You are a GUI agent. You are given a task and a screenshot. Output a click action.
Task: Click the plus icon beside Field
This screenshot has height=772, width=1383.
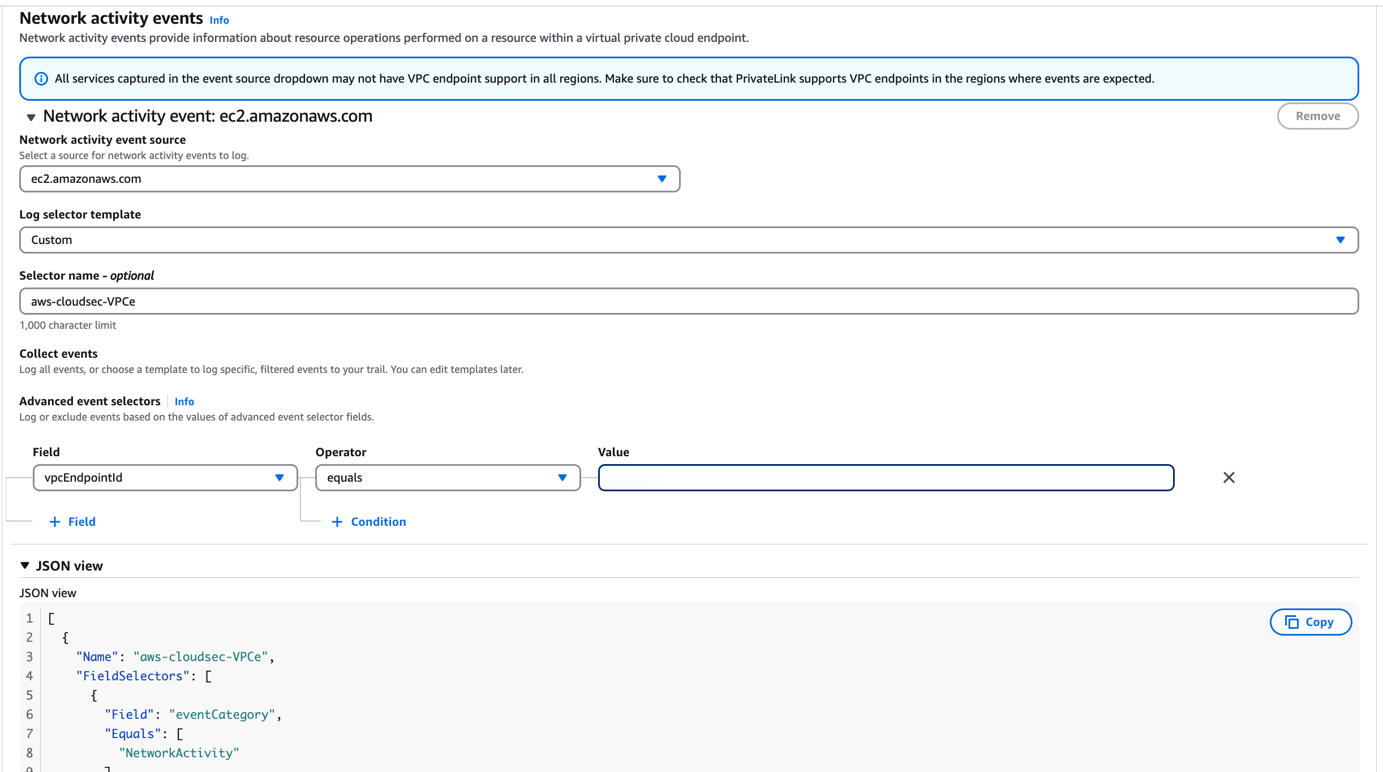click(55, 522)
